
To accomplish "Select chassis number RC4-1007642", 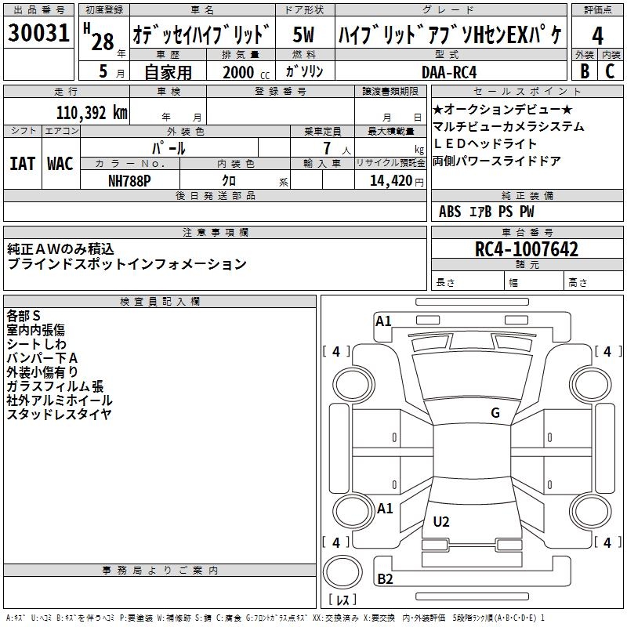I will [526, 249].
